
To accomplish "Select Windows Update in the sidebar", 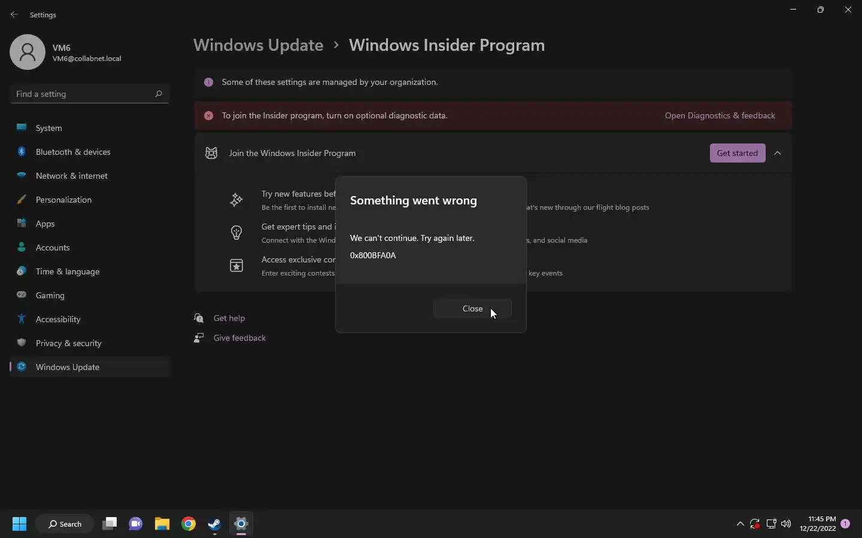I will tap(90, 367).
